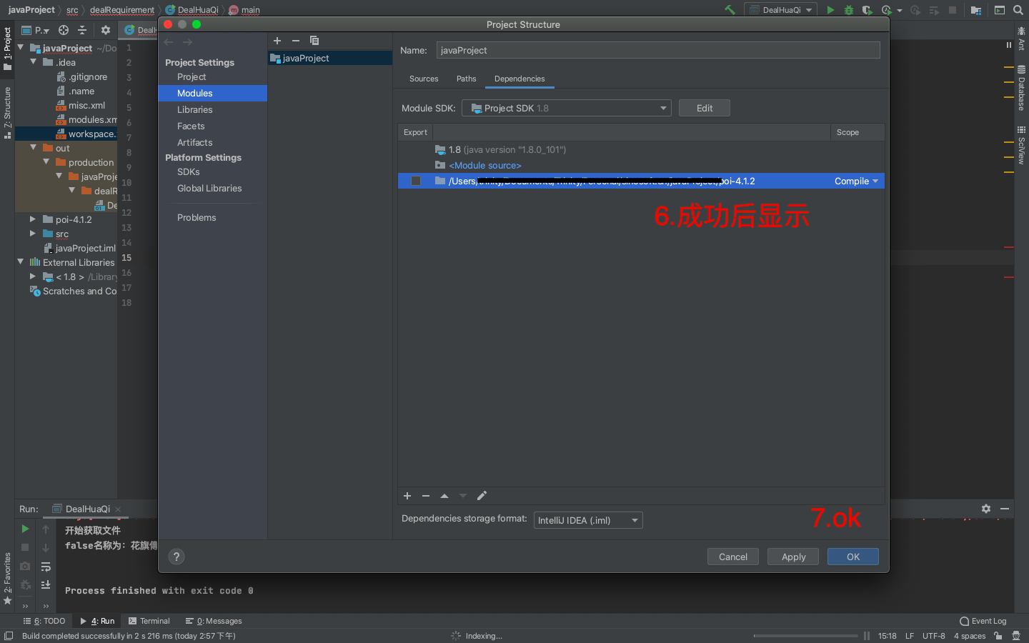Remove selected dependency with minus icon
The width and height of the screenshot is (1029, 643).
[x=426, y=495]
